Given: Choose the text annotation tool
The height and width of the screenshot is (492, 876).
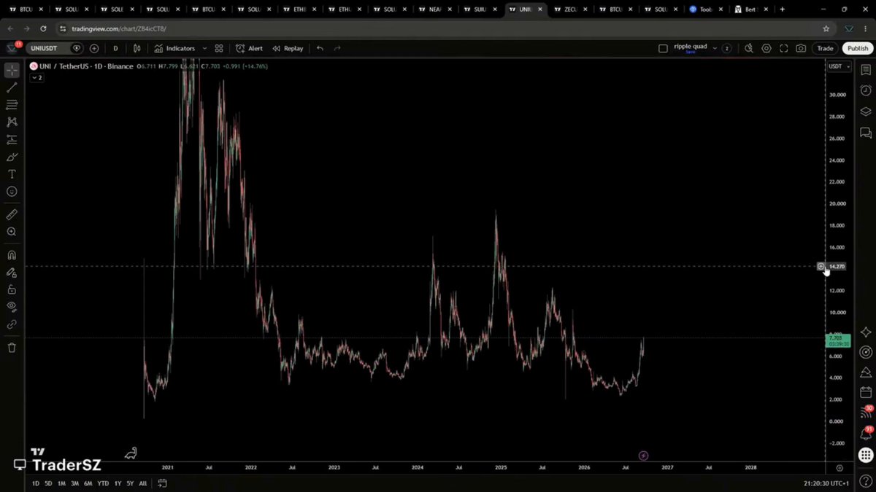Looking at the screenshot, I should click(12, 174).
